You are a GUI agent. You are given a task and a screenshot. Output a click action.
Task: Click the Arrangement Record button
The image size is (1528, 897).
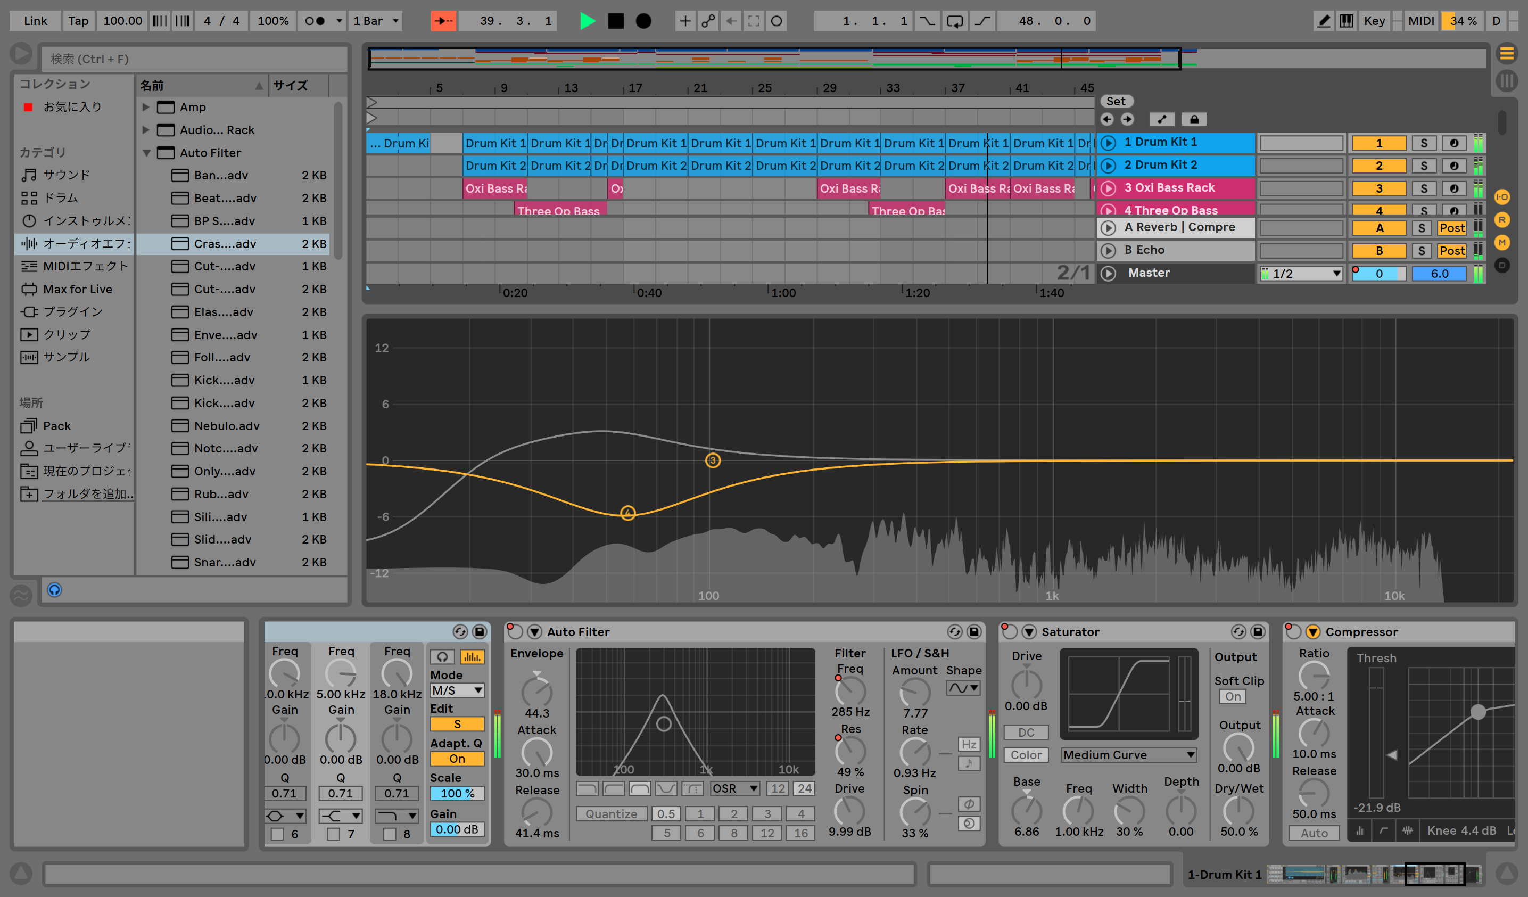(x=643, y=21)
